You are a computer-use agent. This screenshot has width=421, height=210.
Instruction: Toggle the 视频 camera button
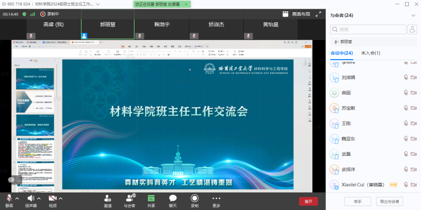52,198
